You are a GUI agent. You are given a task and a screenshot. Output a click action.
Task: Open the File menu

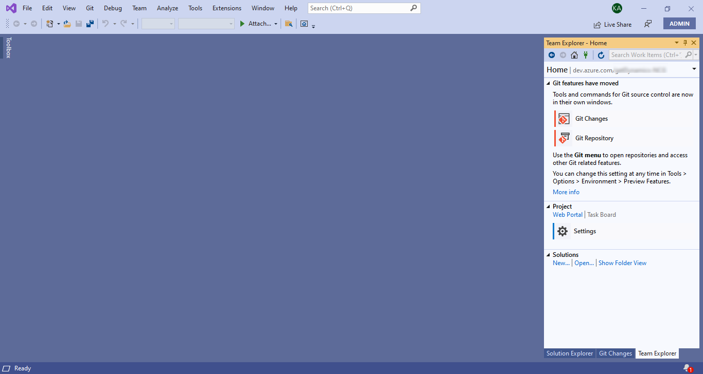click(27, 8)
